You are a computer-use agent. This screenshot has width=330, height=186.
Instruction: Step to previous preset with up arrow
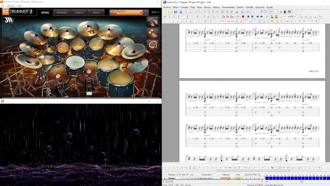coord(146,11)
